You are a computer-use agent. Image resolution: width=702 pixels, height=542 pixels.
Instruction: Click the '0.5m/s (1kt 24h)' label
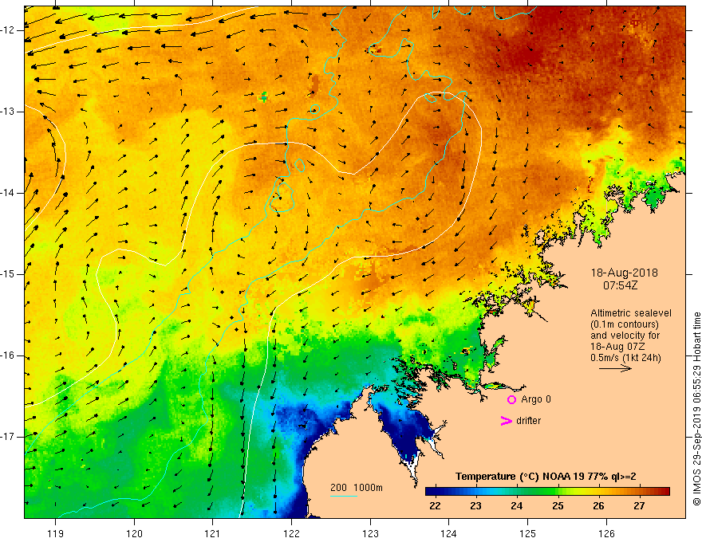(625, 358)
